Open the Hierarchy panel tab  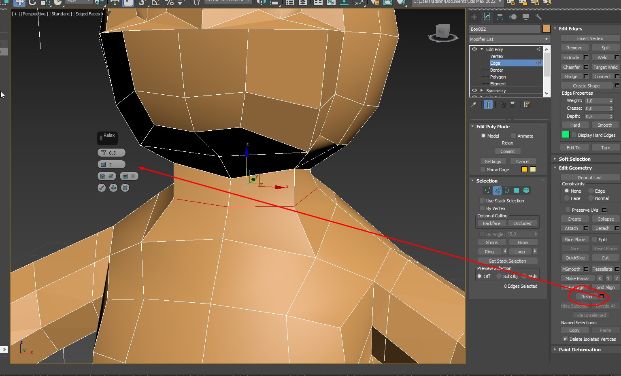coord(500,17)
